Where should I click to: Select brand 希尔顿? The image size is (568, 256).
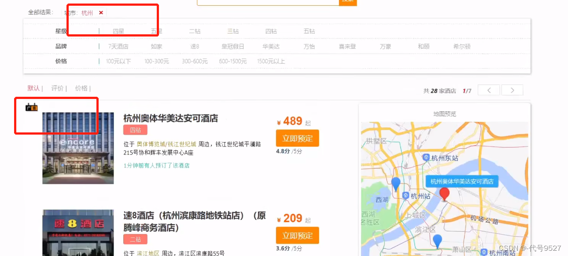tap(462, 46)
